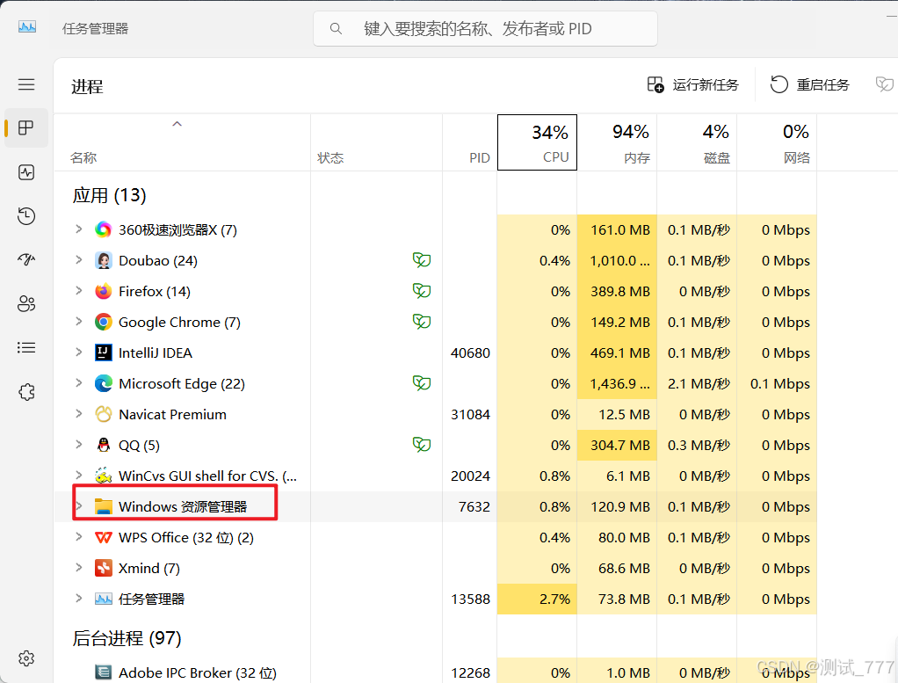Click the Google Chrome app icon
The width and height of the screenshot is (898, 683).
click(x=103, y=322)
